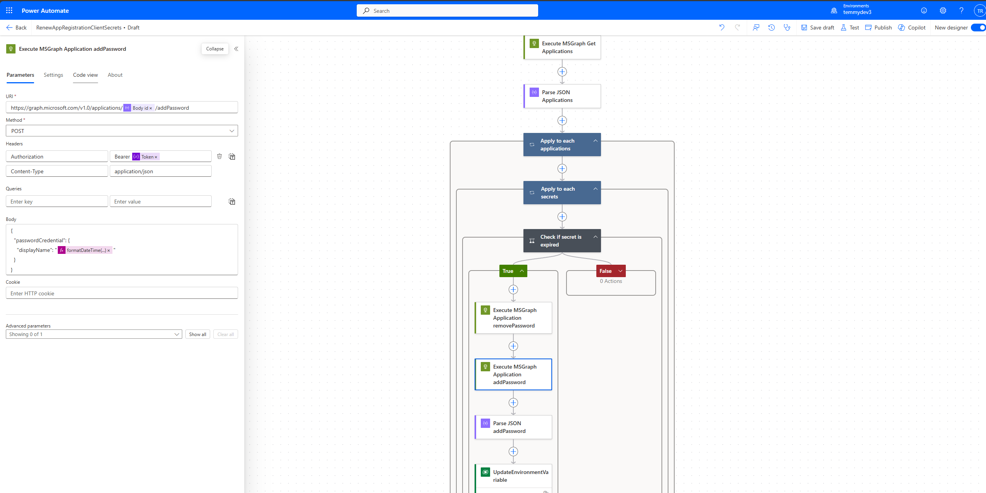The width and height of the screenshot is (986, 493).
Task: Remove the formatDateTime expression chip
Action: click(x=109, y=250)
